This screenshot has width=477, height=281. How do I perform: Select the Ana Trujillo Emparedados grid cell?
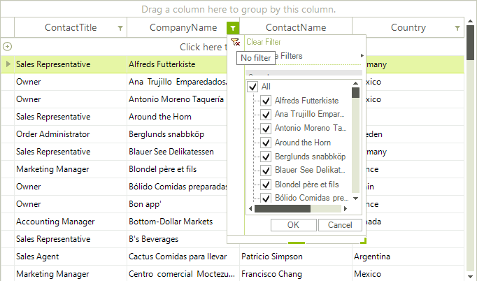pyautogui.click(x=177, y=82)
